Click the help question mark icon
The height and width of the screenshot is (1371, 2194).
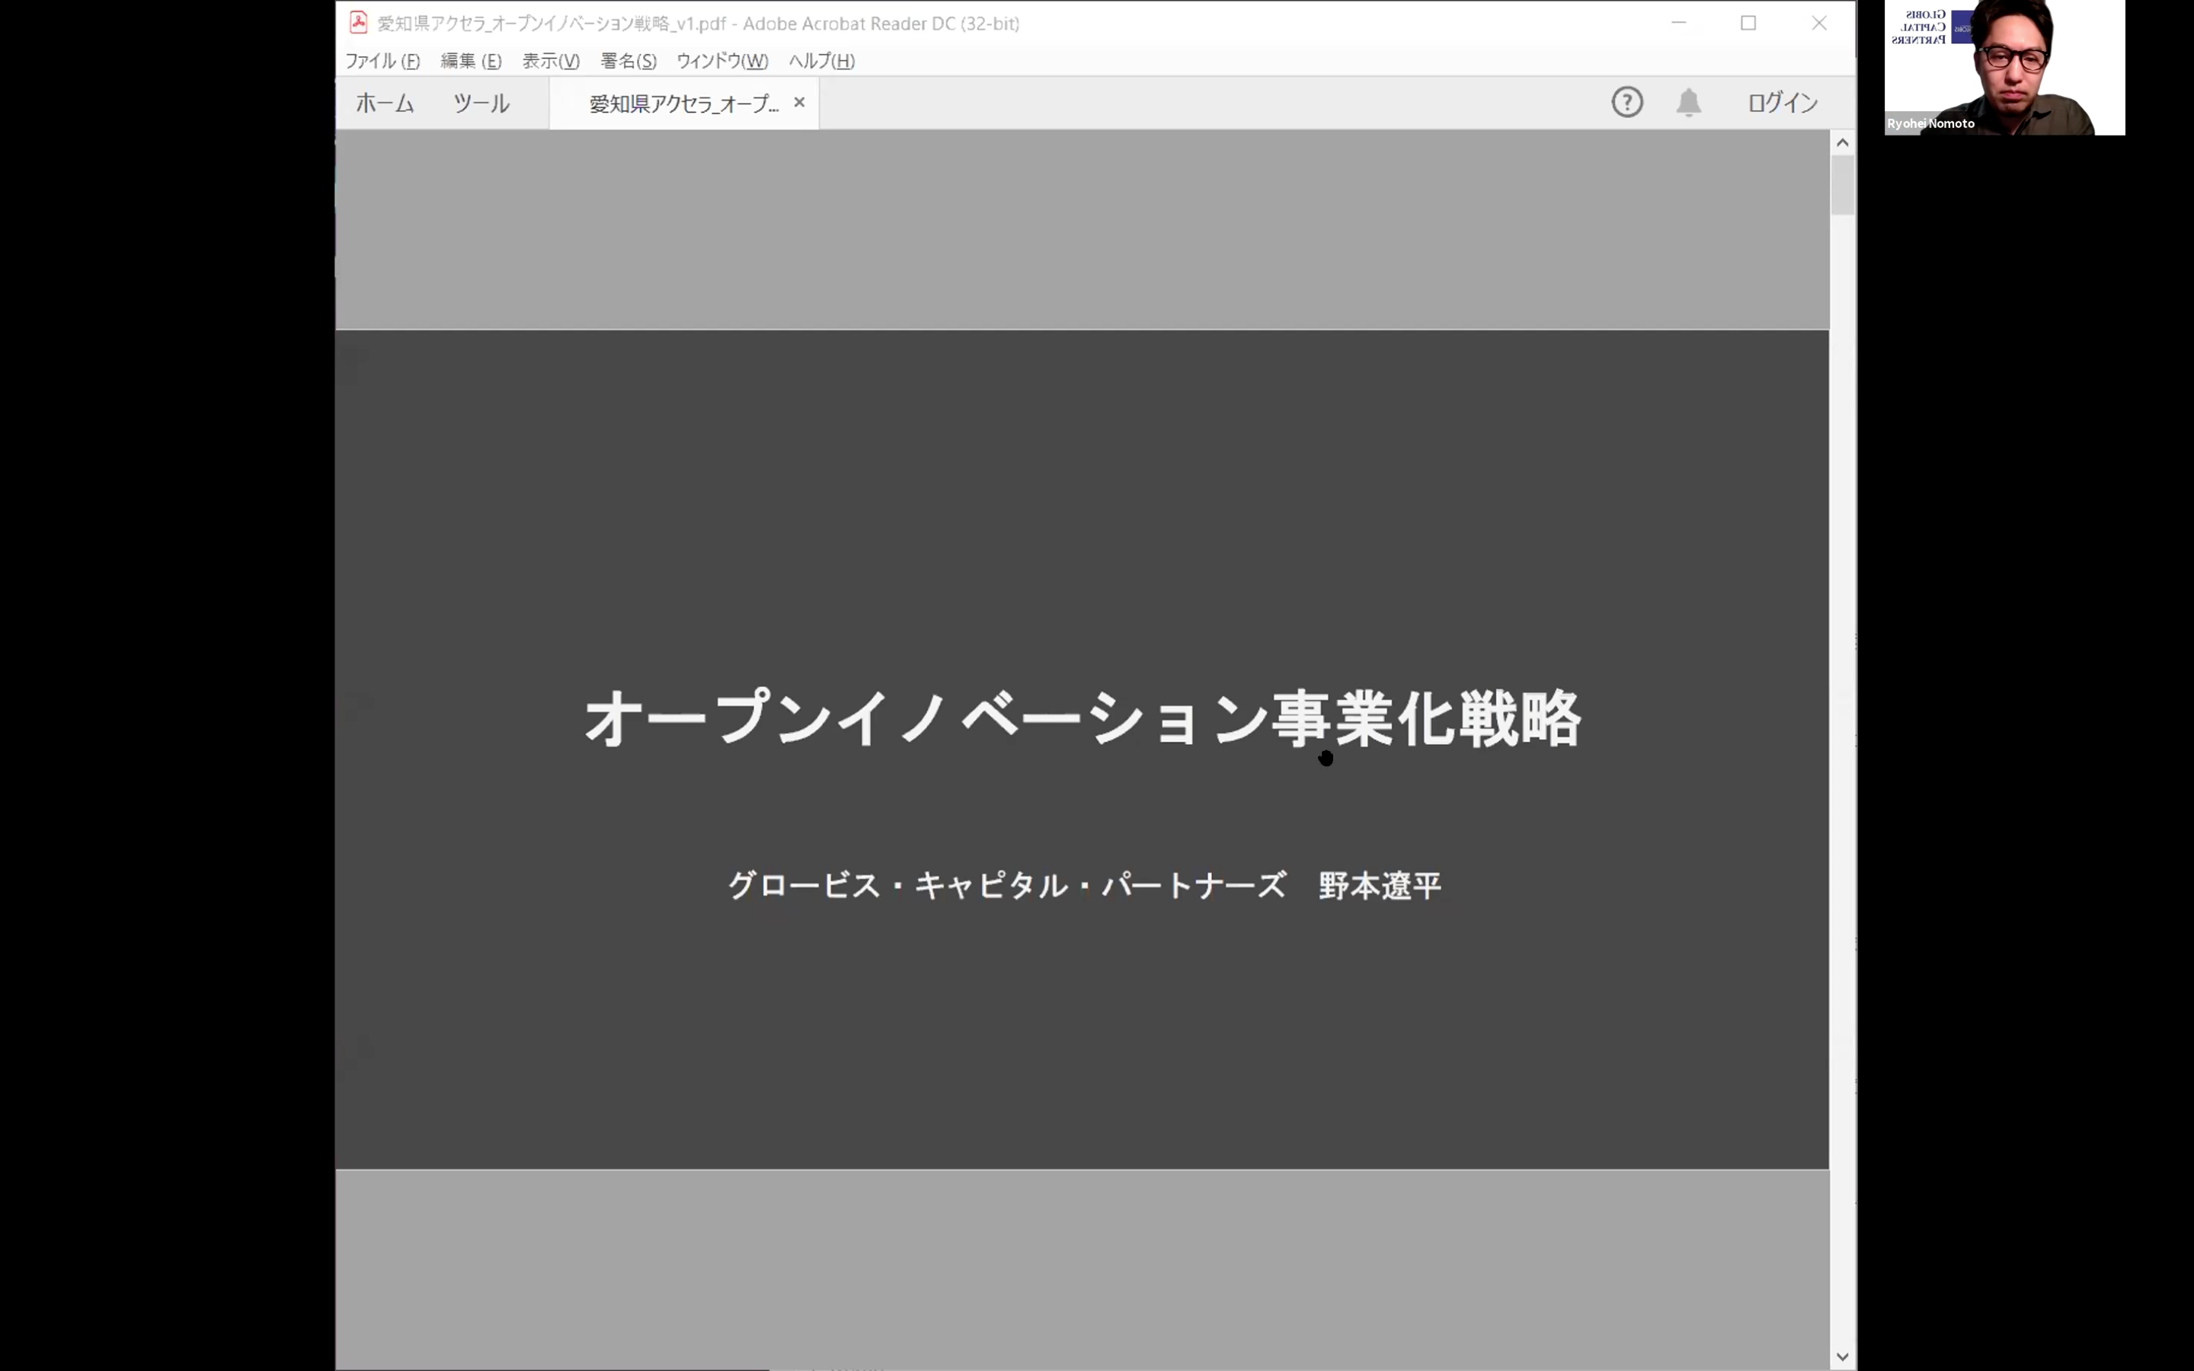pyautogui.click(x=1626, y=101)
